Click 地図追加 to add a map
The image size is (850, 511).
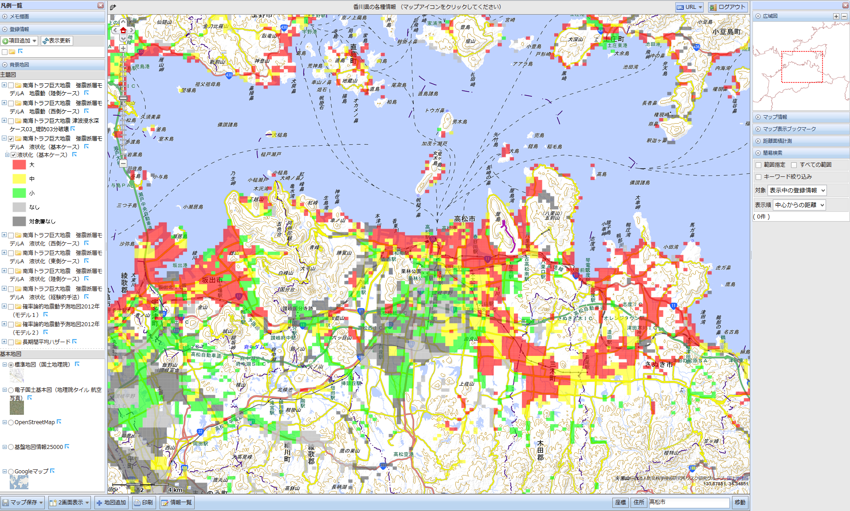[111, 503]
